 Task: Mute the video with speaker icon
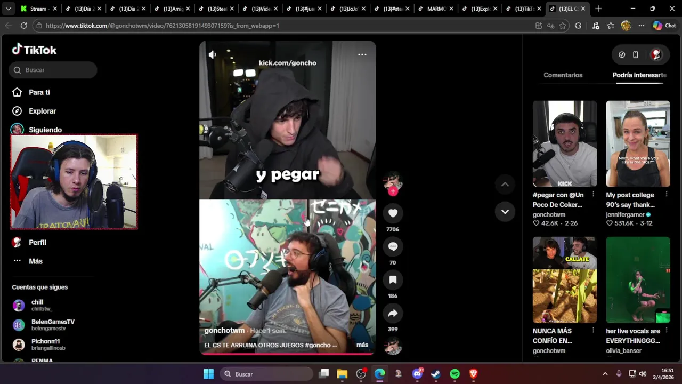click(212, 54)
